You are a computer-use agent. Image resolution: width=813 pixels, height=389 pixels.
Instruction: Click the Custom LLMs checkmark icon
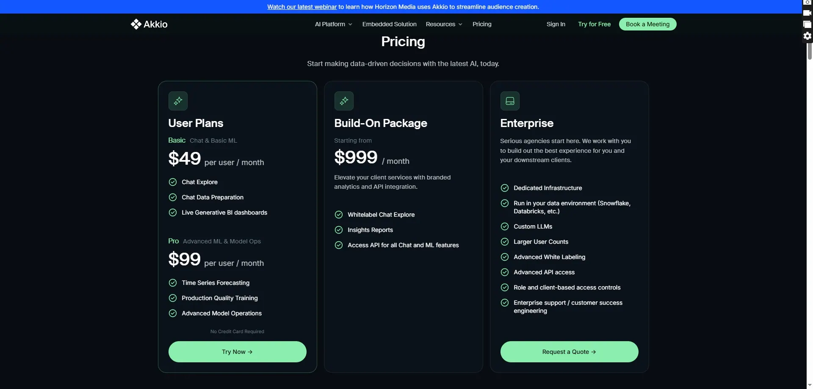505,226
